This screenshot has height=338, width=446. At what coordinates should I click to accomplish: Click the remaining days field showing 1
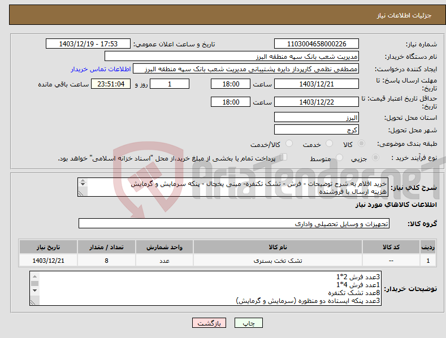coord(170,84)
